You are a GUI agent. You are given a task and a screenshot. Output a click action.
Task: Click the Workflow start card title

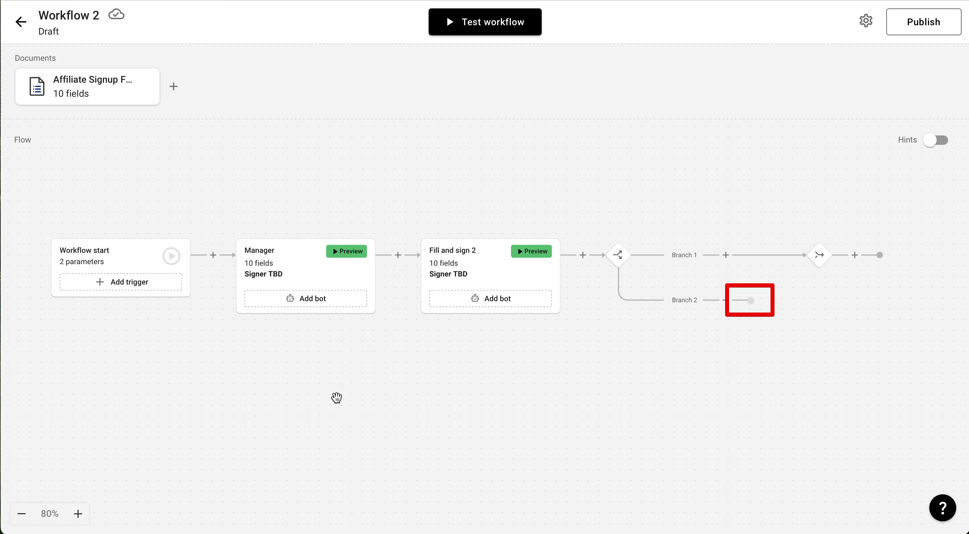84,250
